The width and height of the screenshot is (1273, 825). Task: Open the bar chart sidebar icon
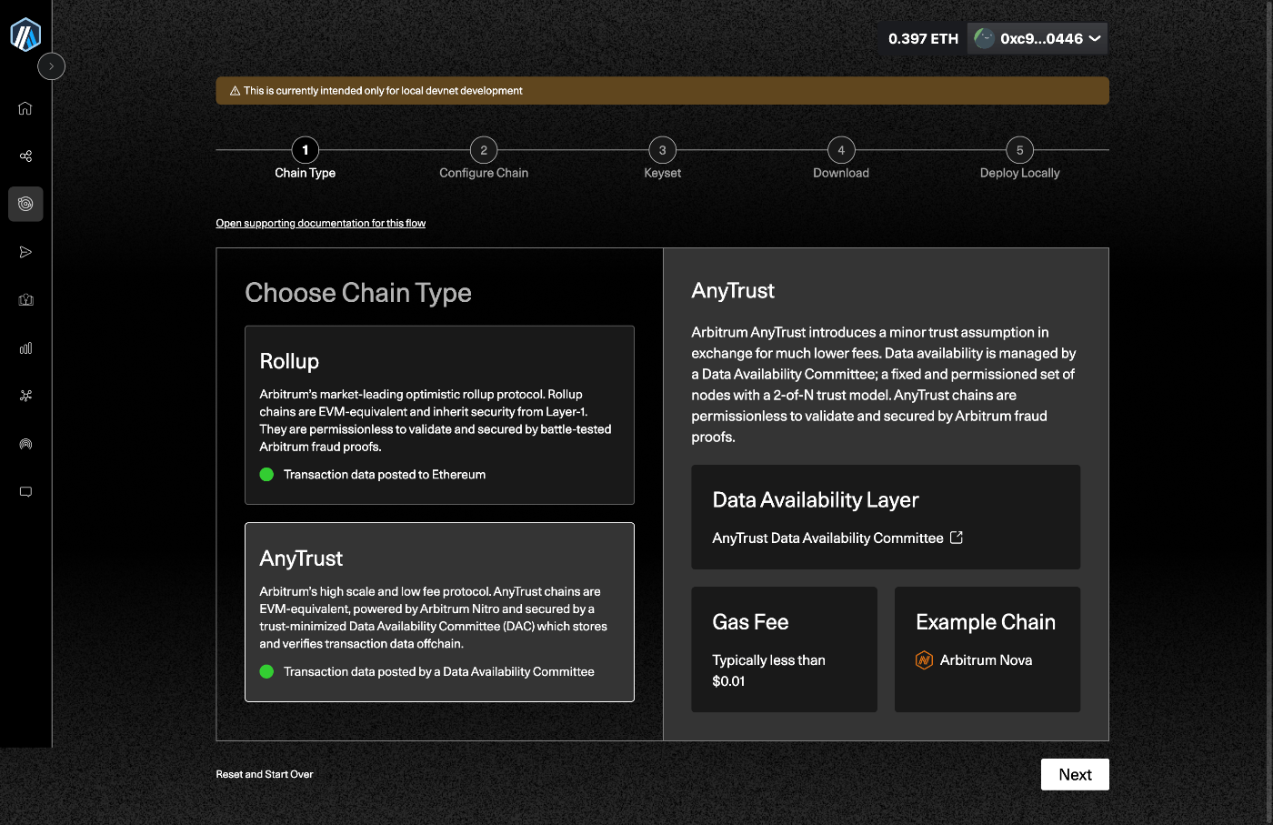point(25,348)
